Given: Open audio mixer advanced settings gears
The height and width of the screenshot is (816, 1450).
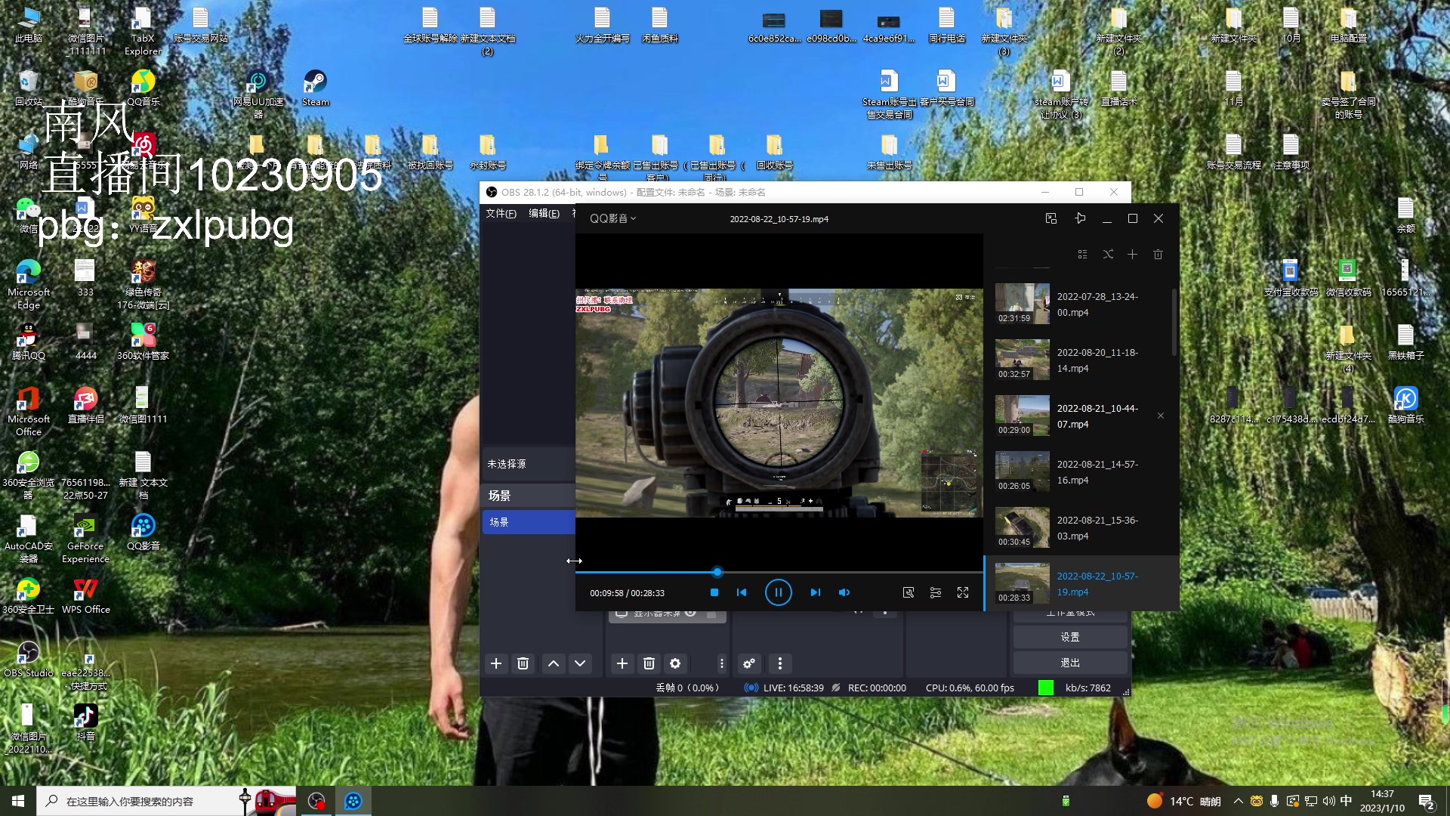Looking at the screenshot, I should (749, 663).
